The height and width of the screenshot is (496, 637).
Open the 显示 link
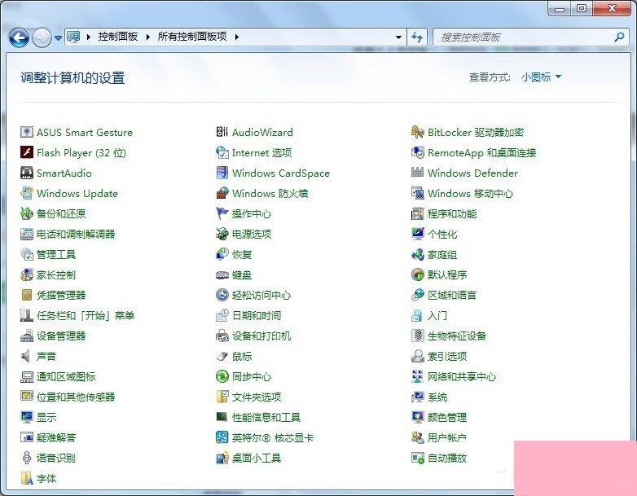click(46, 417)
